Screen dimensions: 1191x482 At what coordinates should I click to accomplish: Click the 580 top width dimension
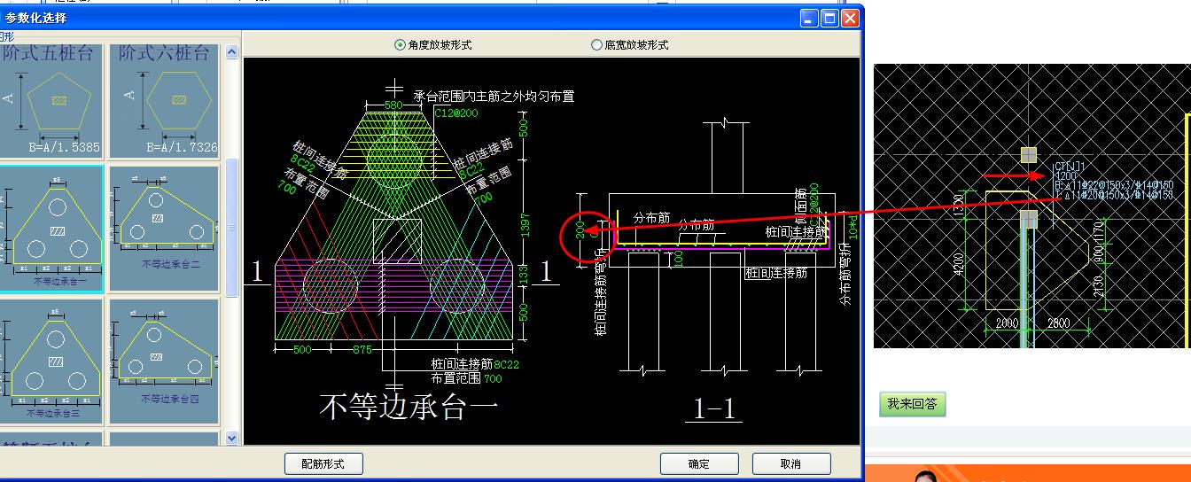[393, 105]
